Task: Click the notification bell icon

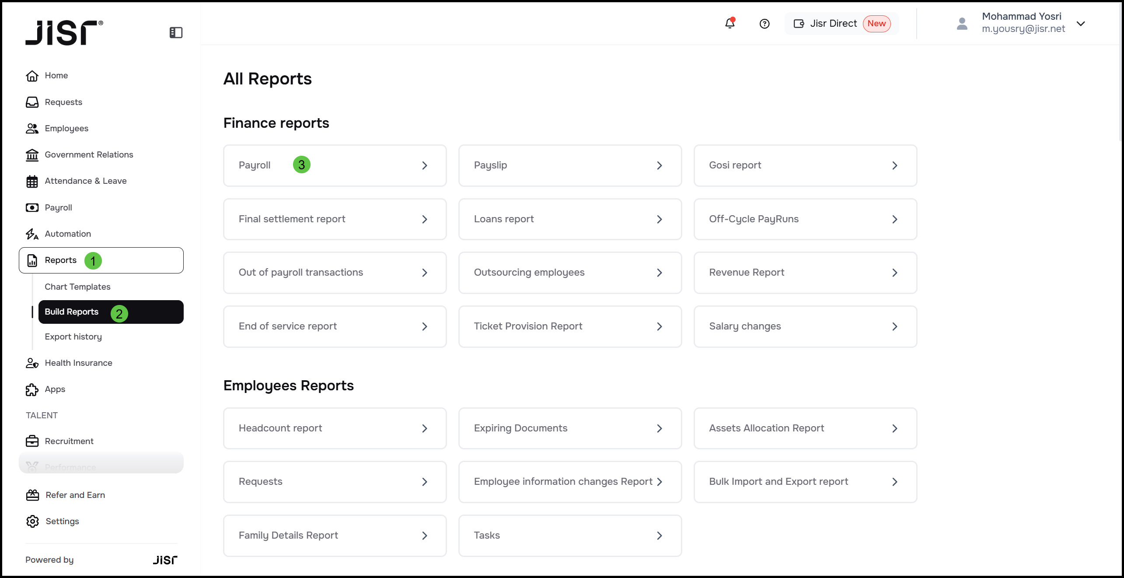Action: (x=730, y=23)
